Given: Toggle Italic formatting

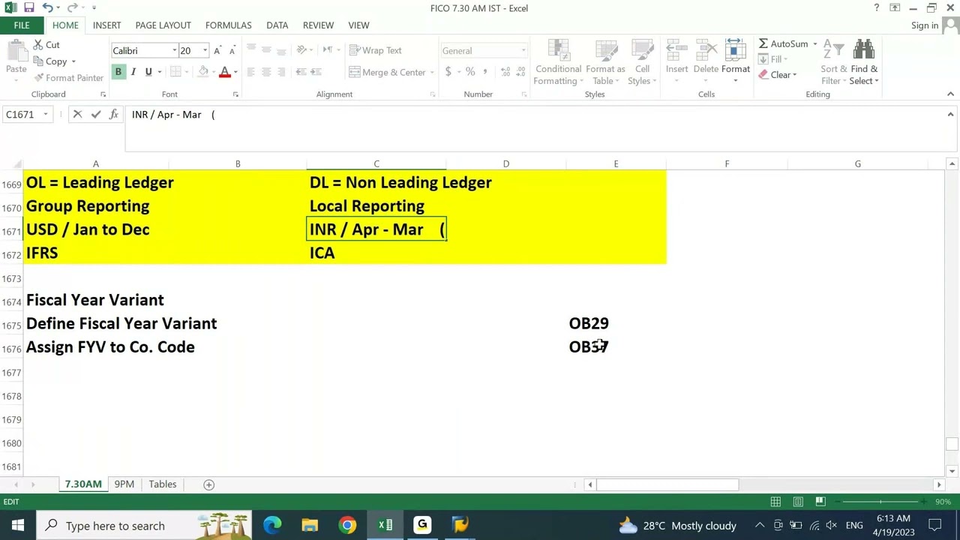Looking at the screenshot, I should click(133, 72).
